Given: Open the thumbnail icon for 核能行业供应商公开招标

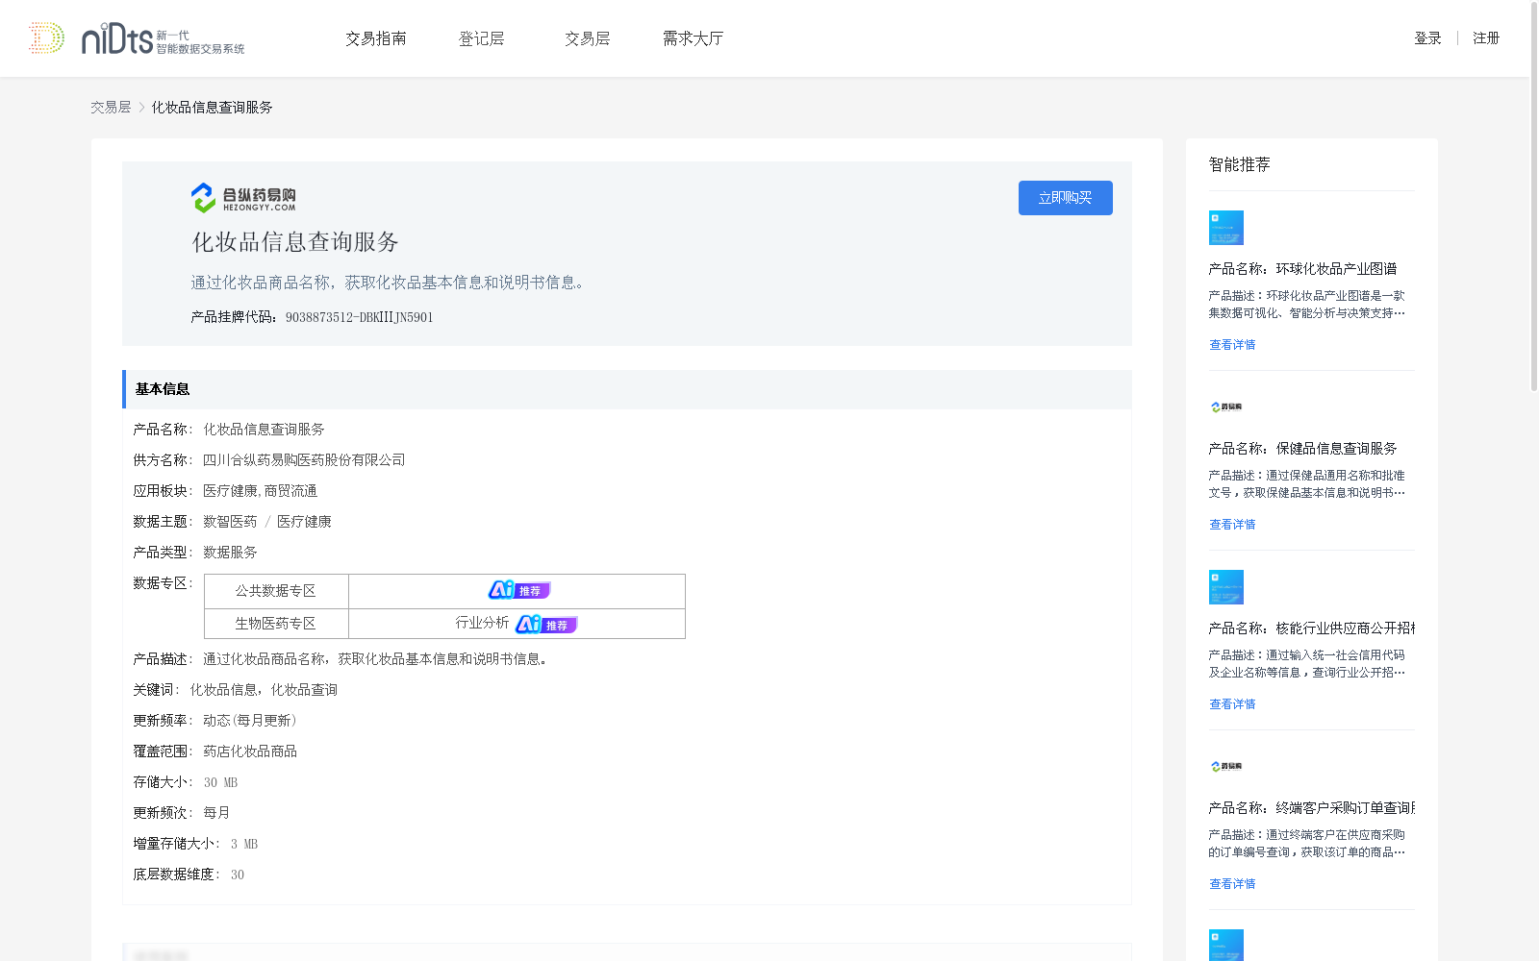Looking at the screenshot, I should (1226, 587).
